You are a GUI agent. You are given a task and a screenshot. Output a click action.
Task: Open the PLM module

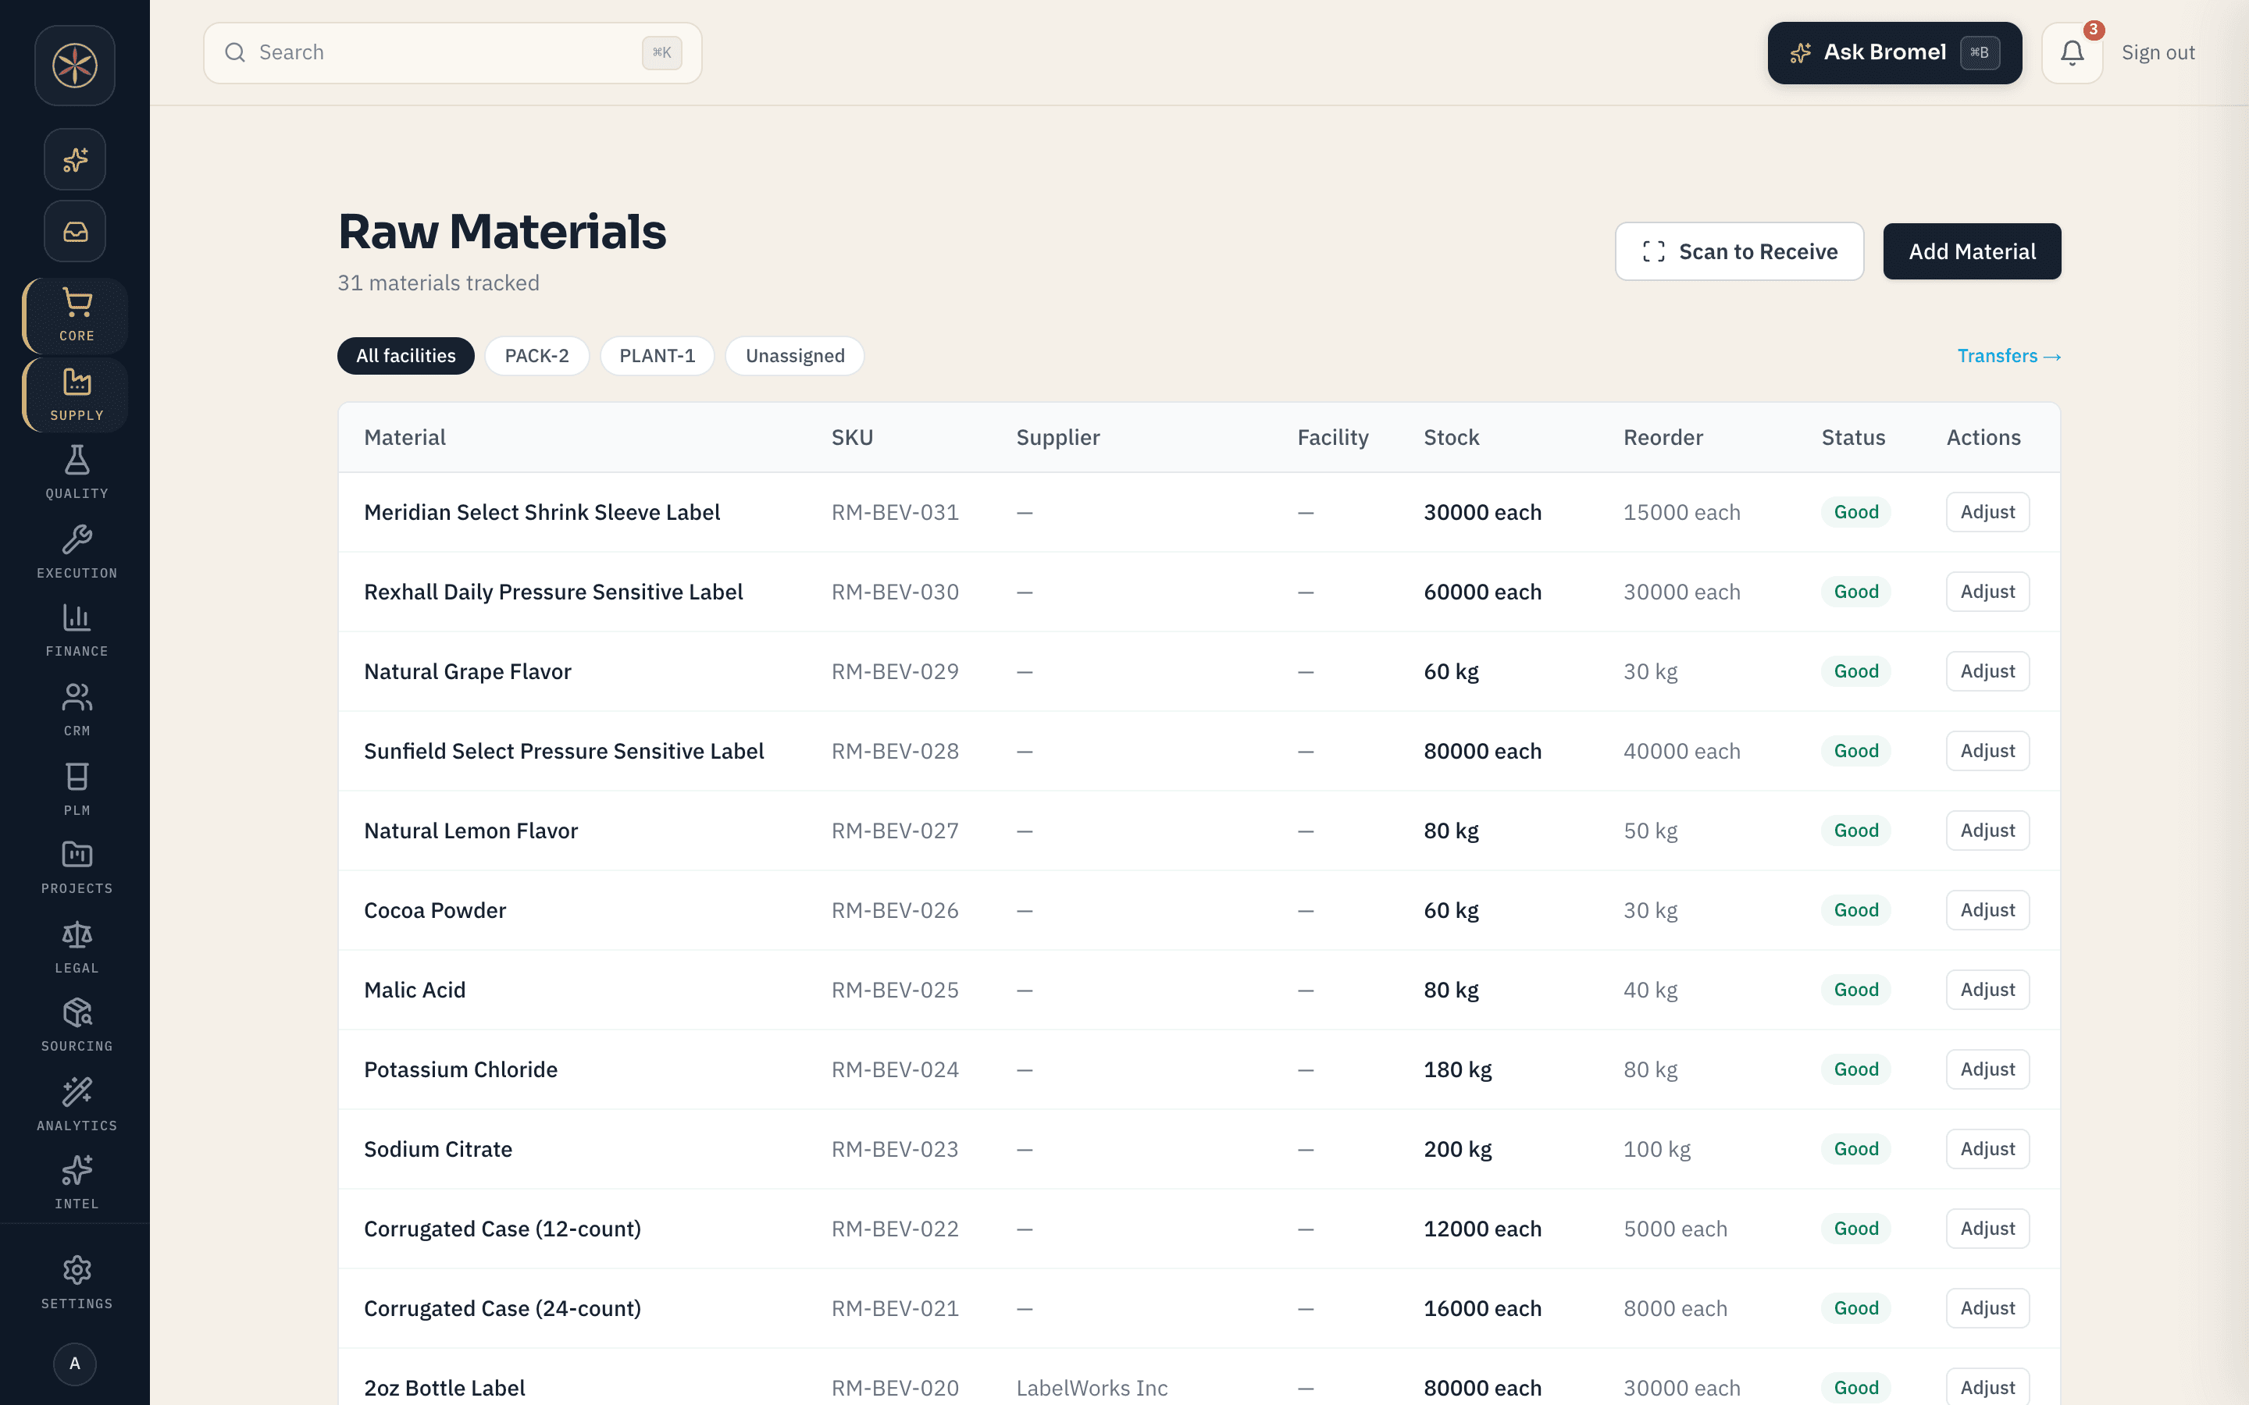[x=77, y=790]
